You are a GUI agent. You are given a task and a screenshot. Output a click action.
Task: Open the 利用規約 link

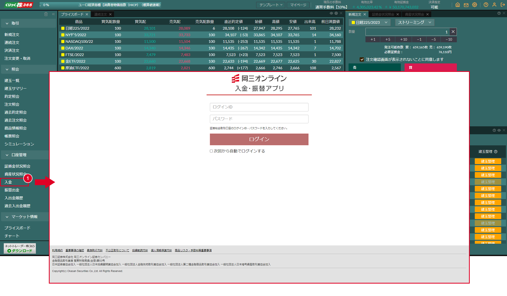point(57,251)
